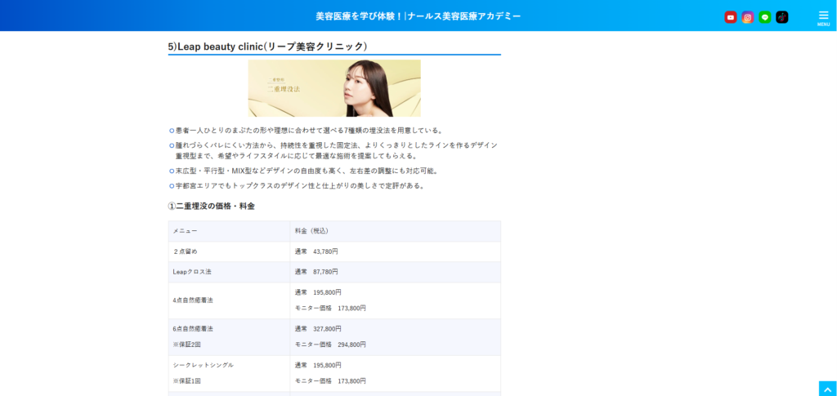This screenshot has height=396, width=837.
Task: Click the ２点留め table cell
Action: pos(229,251)
